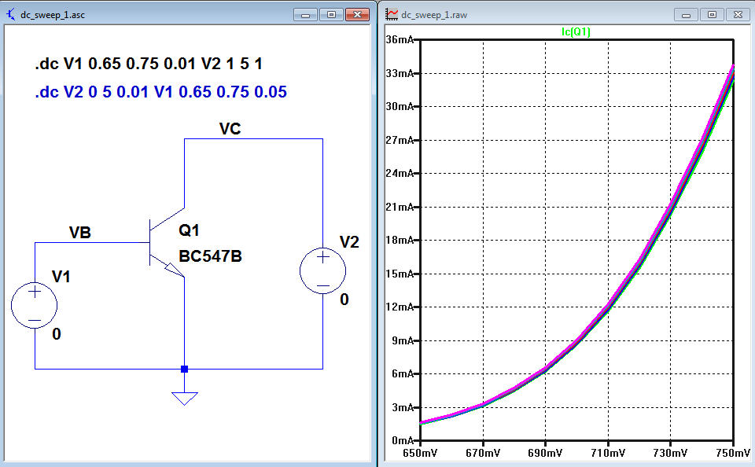Click the VC net label
Screen dimensions: 755x467
tap(230, 129)
